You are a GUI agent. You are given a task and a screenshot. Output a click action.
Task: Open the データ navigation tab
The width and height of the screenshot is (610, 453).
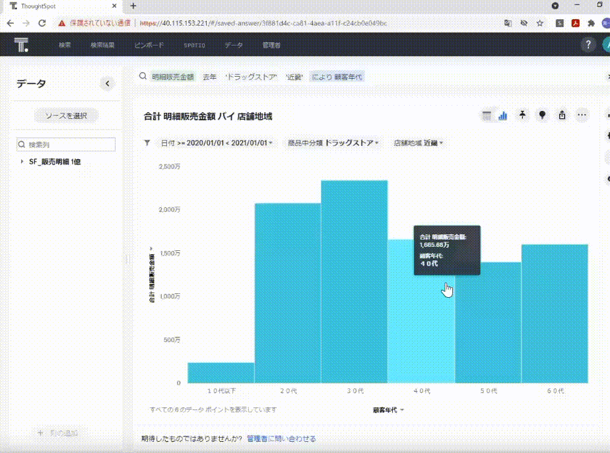[234, 45]
